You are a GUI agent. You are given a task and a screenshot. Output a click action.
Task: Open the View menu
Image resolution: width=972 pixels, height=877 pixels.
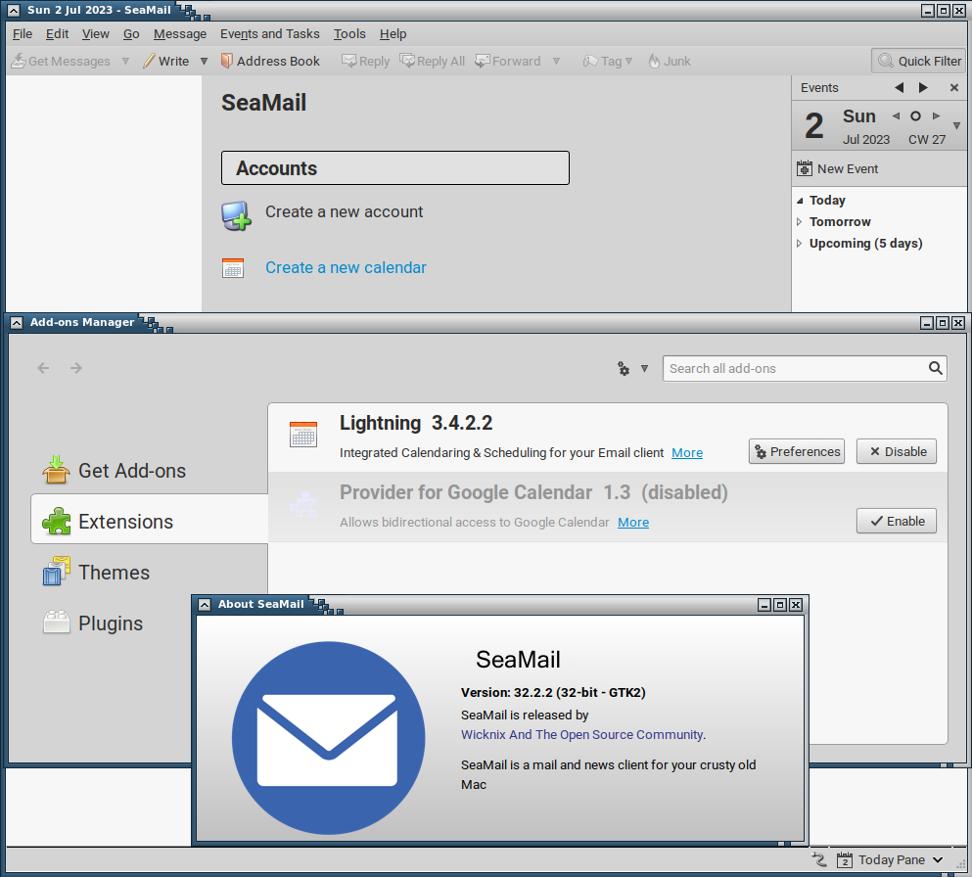pos(96,34)
